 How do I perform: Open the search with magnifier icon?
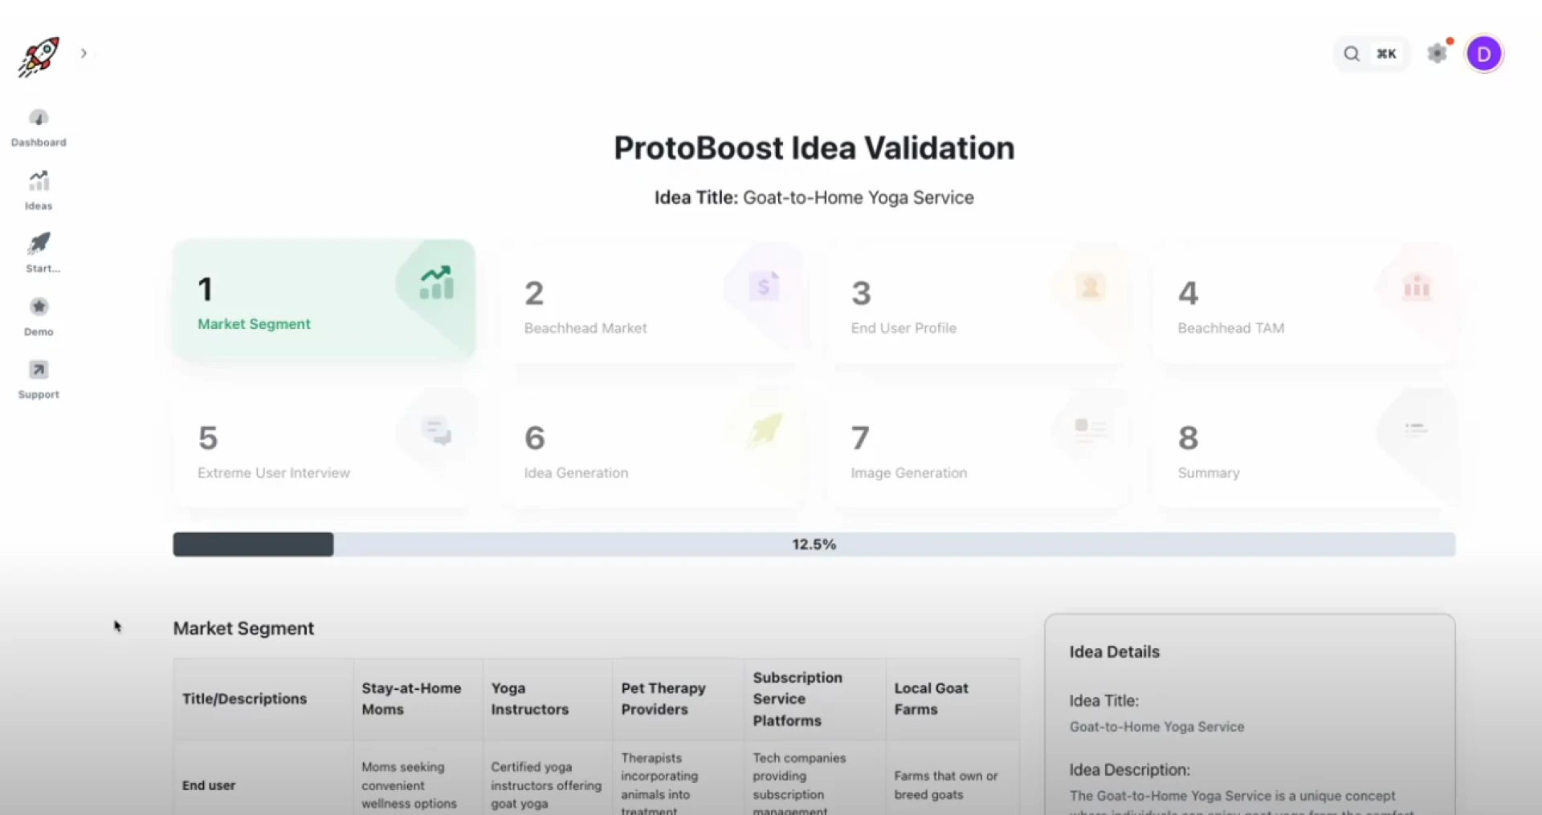pos(1352,53)
